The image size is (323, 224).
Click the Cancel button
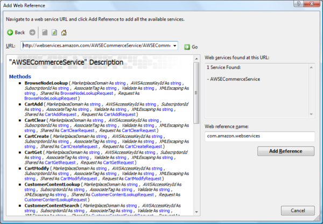pyautogui.click(x=298, y=211)
